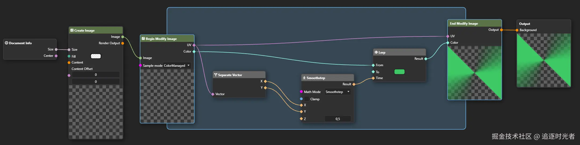
Task: Click the Document Info node icon
Action: [x=6, y=43]
